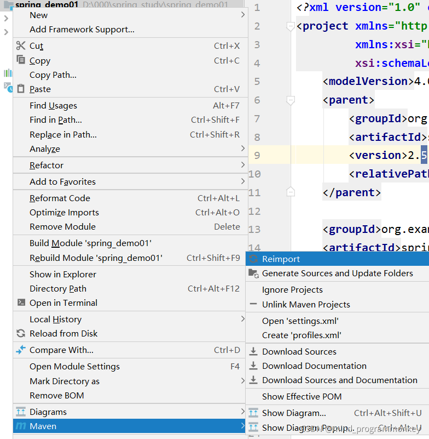Click the Open in Terminal icon

click(21, 302)
